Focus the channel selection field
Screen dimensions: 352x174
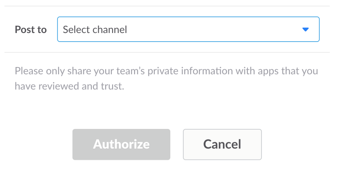click(188, 30)
